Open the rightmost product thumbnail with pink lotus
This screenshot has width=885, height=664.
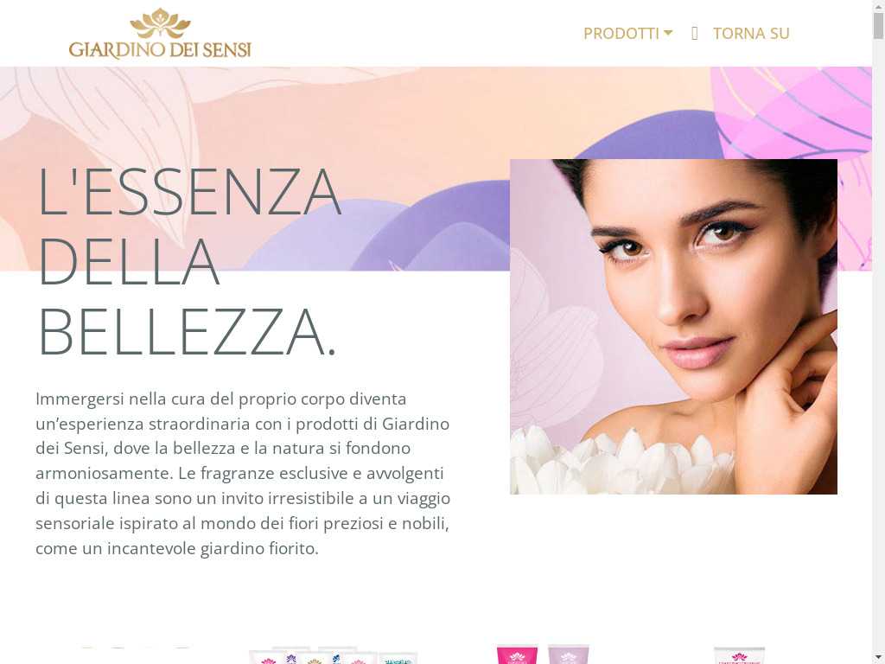click(740, 655)
